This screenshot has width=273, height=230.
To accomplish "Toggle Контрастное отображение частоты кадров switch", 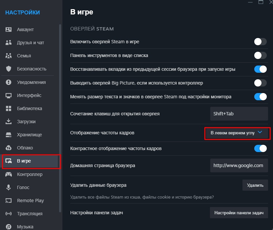I will click(x=260, y=148).
